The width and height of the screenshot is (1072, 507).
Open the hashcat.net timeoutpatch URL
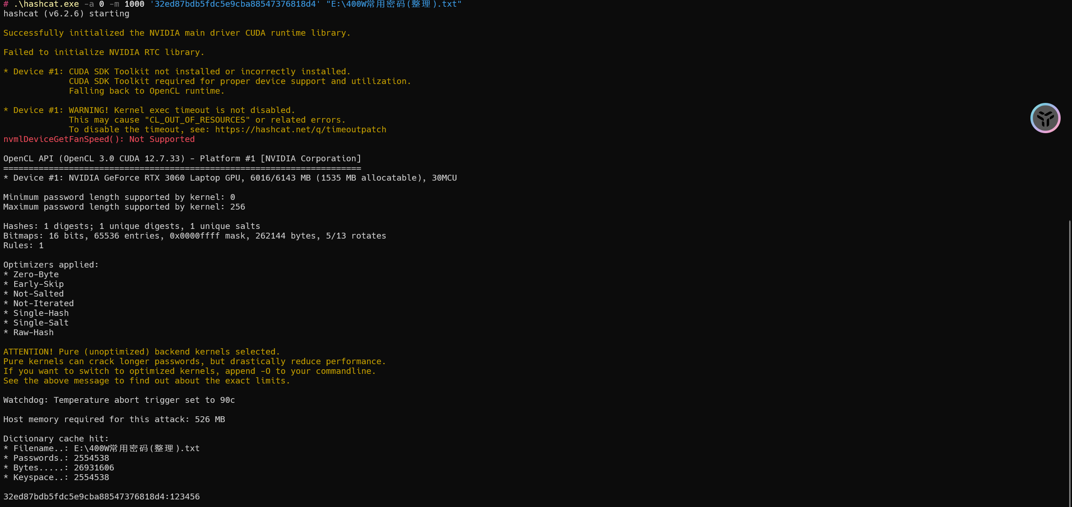click(x=301, y=129)
